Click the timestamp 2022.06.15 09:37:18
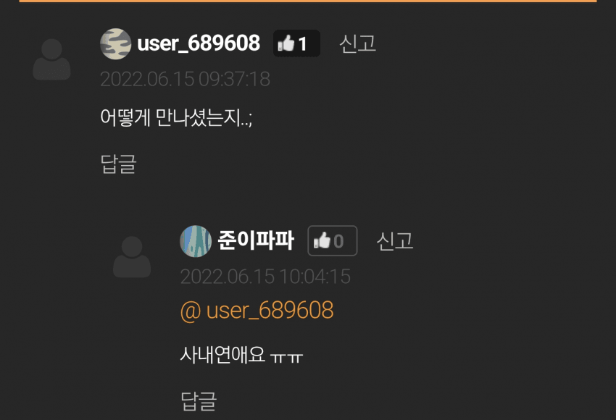This screenshot has height=420, width=616. point(185,79)
